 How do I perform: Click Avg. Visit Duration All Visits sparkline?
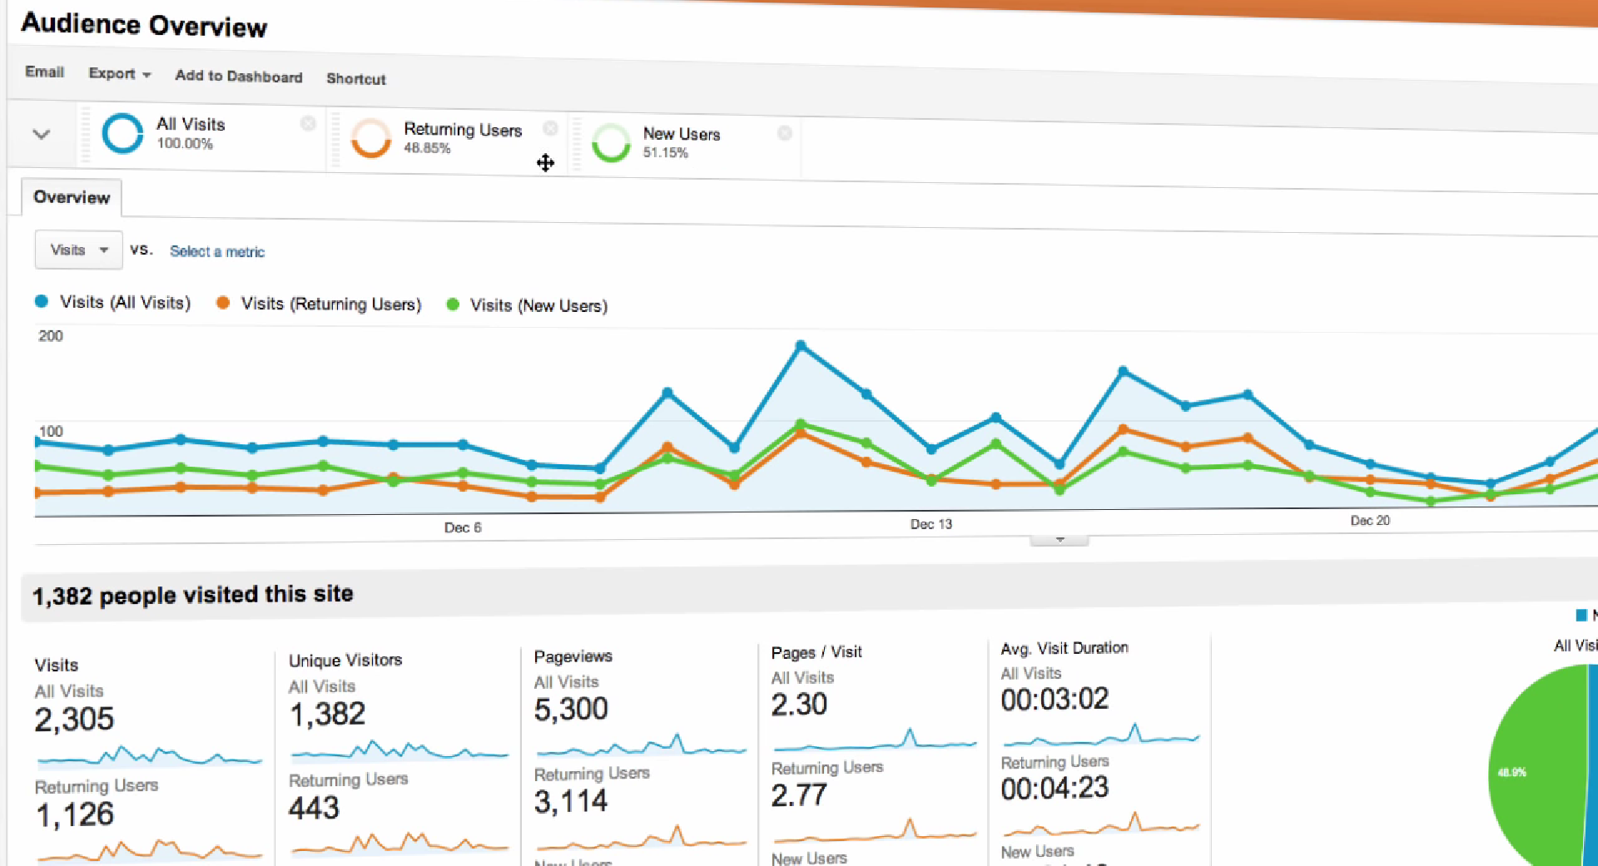1101,735
